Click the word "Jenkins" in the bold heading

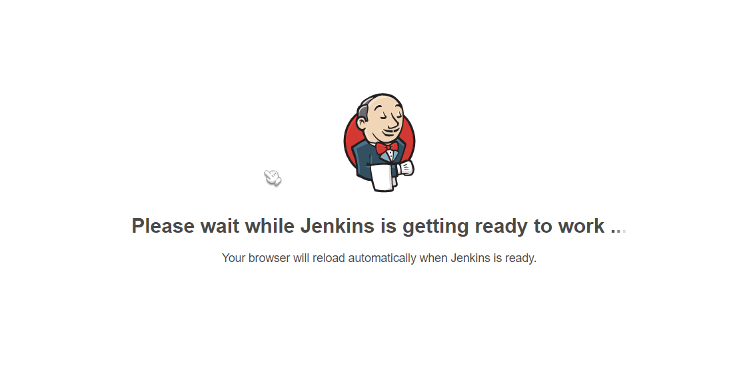pos(337,226)
